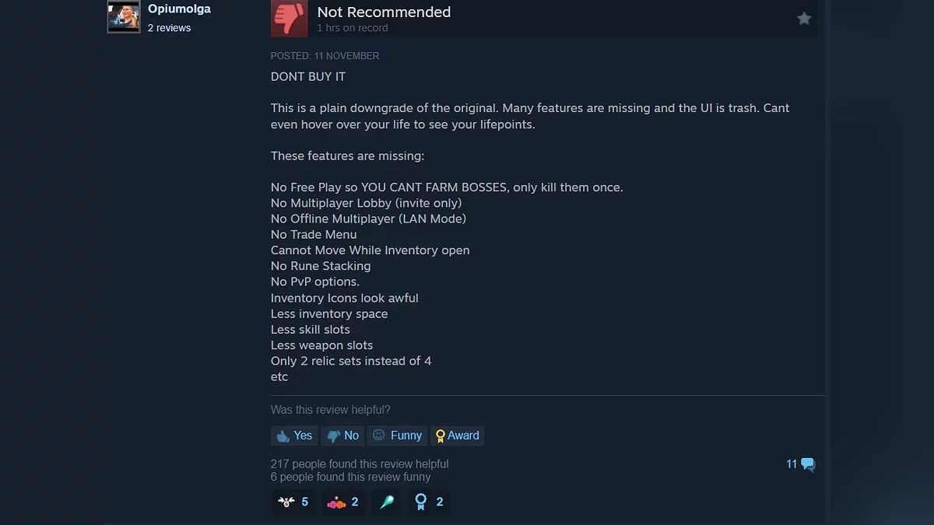This screenshot has width=934, height=525.
Task: Click the red thumbs-down Not Recommended icon
Action: (x=290, y=19)
